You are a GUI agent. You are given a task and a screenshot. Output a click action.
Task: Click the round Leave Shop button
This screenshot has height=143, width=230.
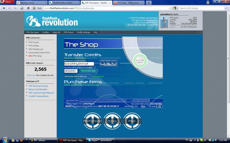pyautogui.click(x=140, y=61)
